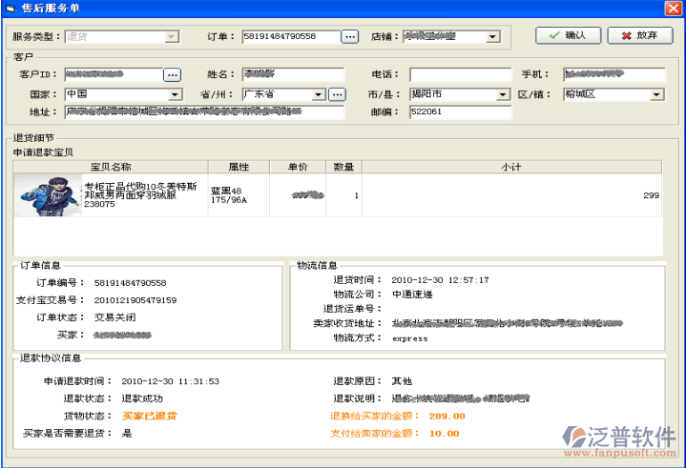This screenshot has width=686, height=468.
Task: Click the window icon in title bar
Action: tap(10, 8)
